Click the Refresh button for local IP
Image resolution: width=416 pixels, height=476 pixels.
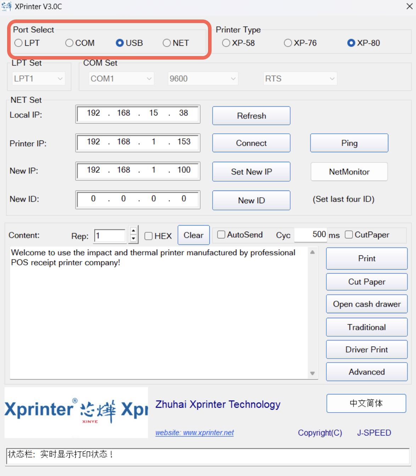tap(251, 116)
